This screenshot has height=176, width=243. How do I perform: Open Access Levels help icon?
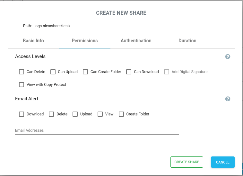click(228, 57)
